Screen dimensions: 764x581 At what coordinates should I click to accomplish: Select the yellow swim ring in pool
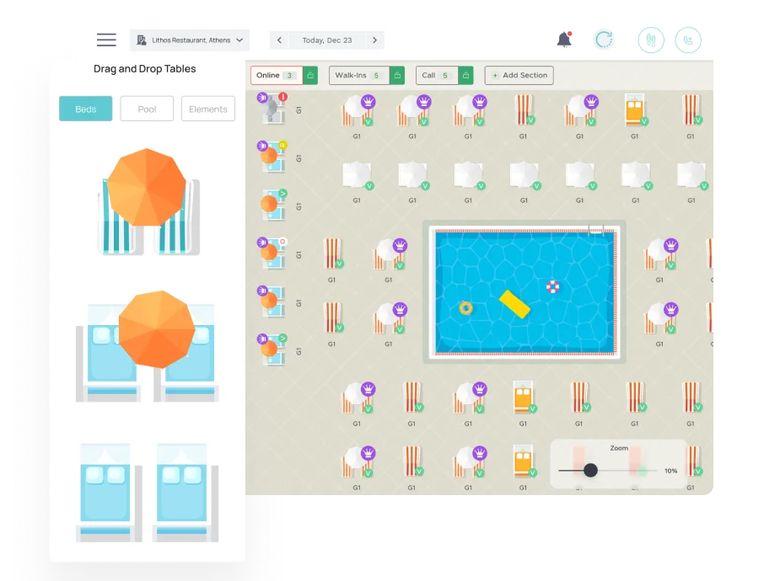(465, 308)
